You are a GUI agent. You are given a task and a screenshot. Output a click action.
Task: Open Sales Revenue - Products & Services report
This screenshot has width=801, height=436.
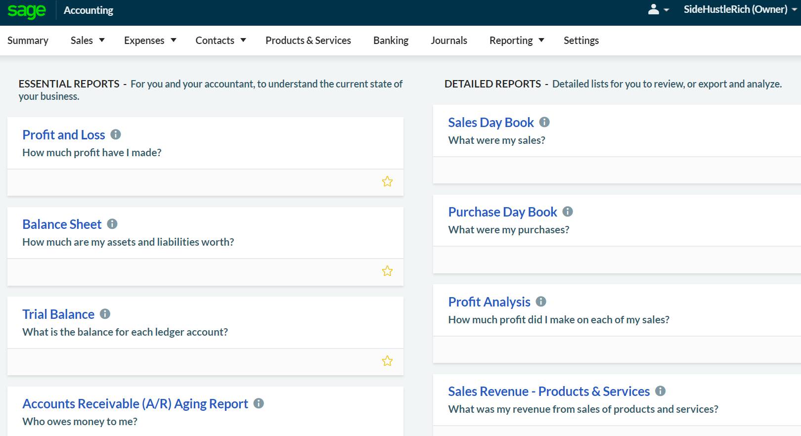pyautogui.click(x=548, y=392)
